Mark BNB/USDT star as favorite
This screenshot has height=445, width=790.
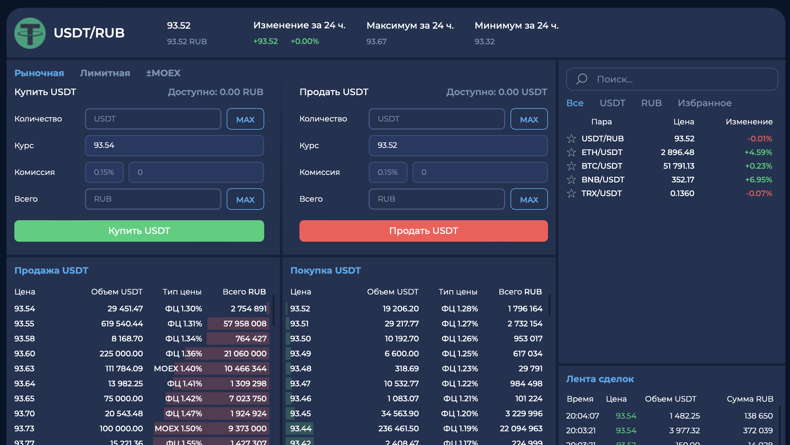(x=571, y=180)
